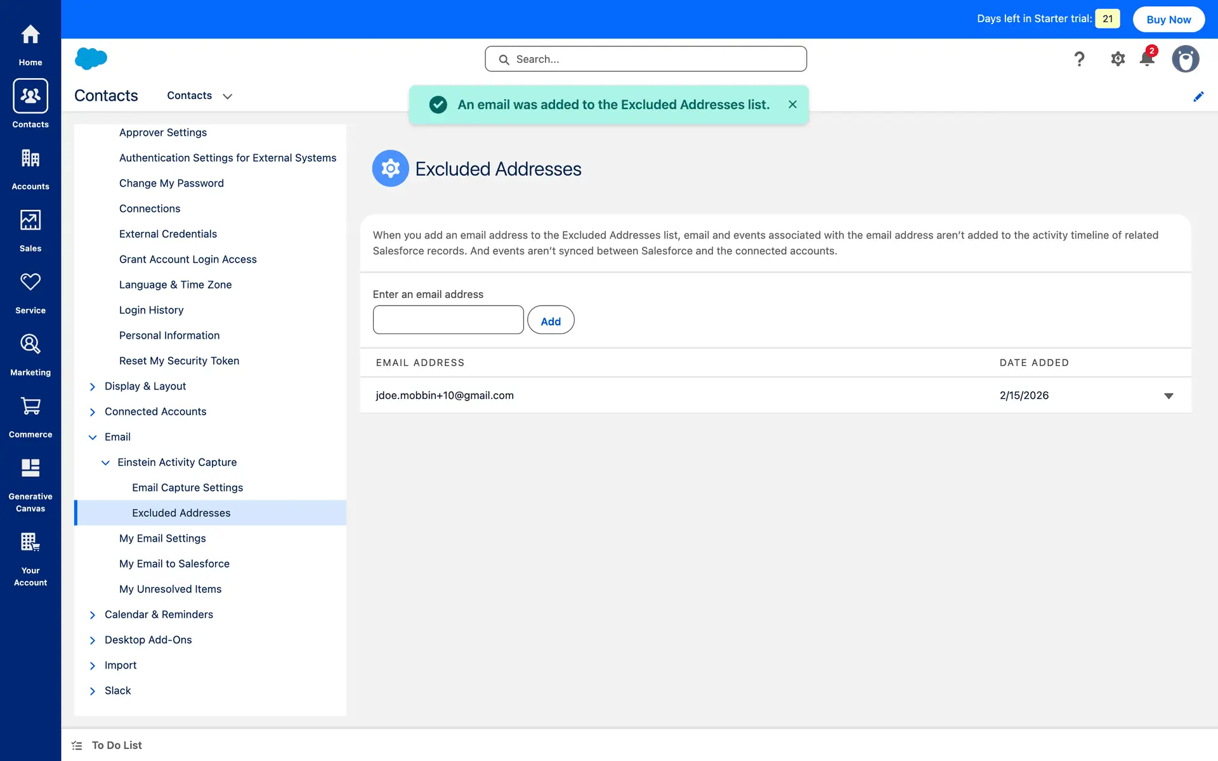Click the Buy Now button

coord(1169,20)
